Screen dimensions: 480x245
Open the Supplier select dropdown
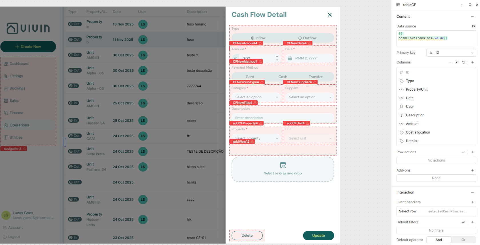(310, 97)
